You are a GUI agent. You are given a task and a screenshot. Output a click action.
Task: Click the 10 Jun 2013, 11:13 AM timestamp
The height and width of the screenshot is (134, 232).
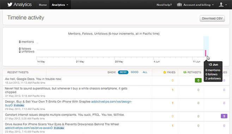[x=25, y=83]
